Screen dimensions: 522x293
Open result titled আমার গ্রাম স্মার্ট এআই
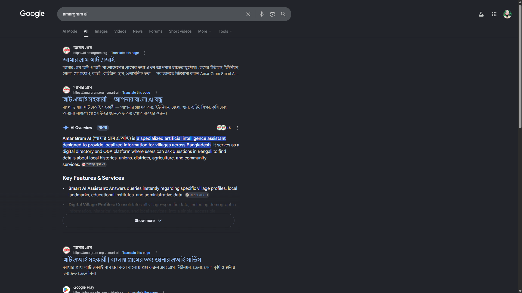pyautogui.click(x=88, y=60)
